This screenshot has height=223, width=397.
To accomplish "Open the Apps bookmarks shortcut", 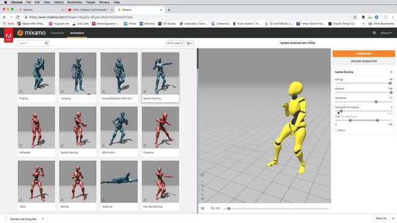I will point(8,24).
